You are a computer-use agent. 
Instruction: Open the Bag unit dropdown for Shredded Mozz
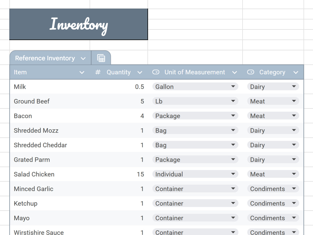195,130
